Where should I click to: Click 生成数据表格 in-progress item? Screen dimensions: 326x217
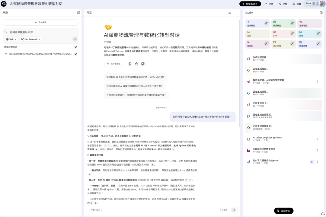pyautogui.click(x=283, y=59)
